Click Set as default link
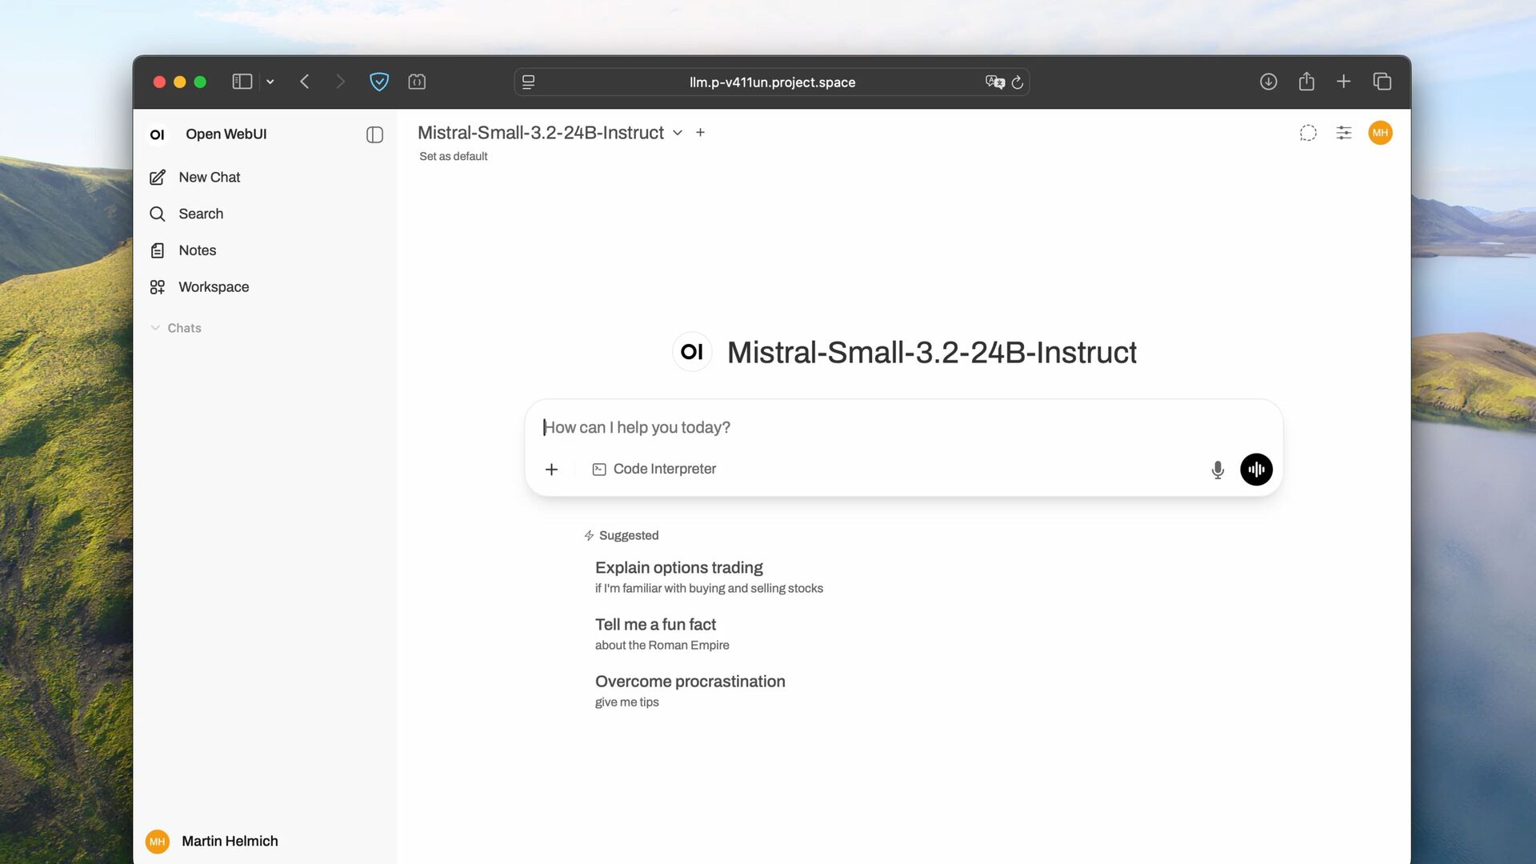 pos(453,157)
